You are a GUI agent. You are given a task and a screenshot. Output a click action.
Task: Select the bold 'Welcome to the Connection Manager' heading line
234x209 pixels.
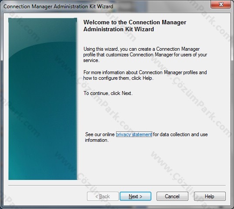tap(135, 22)
